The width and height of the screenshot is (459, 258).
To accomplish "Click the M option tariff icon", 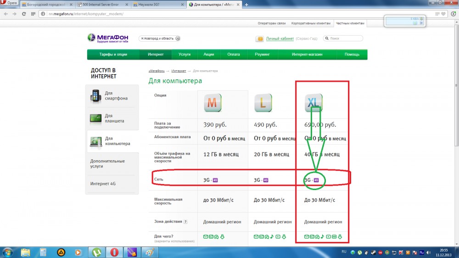I will (212, 104).
